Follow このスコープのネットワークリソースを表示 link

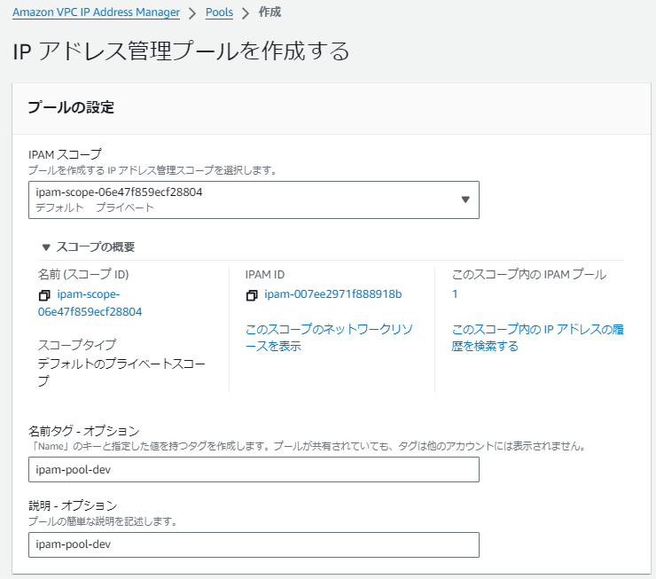coord(329,338)
